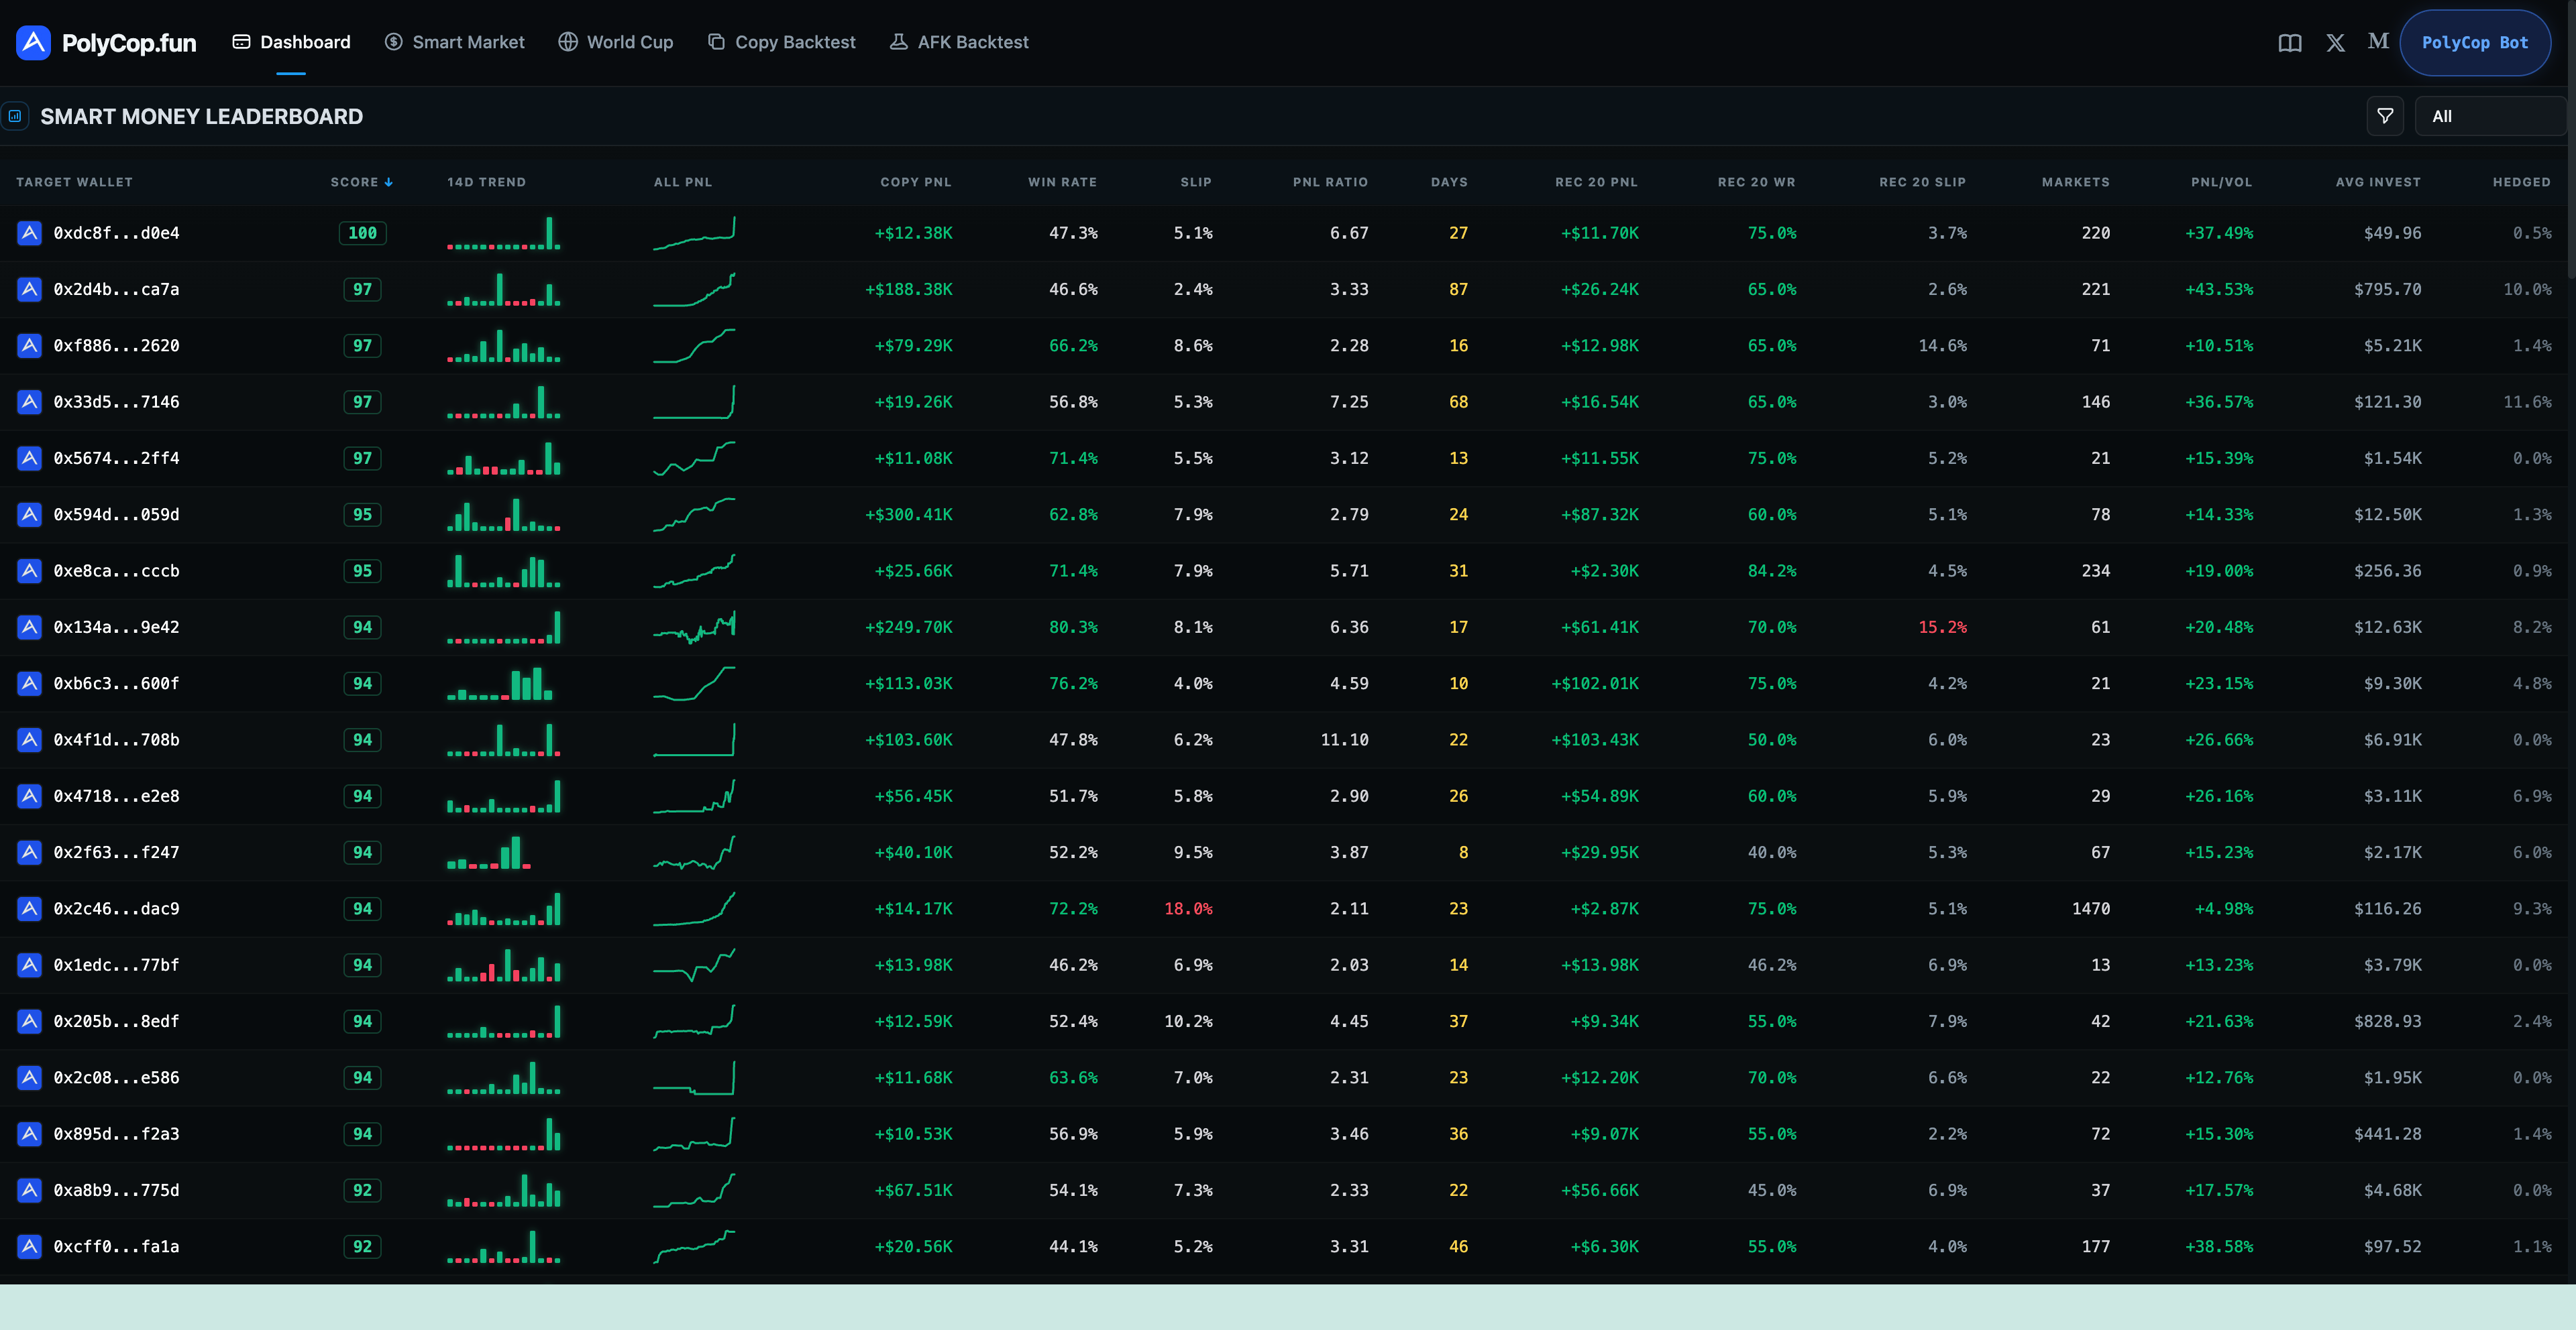The image size is (2576, 1330).
Task: Open wallet 0xcff0...fa1a
Action: pos(116,1246)
